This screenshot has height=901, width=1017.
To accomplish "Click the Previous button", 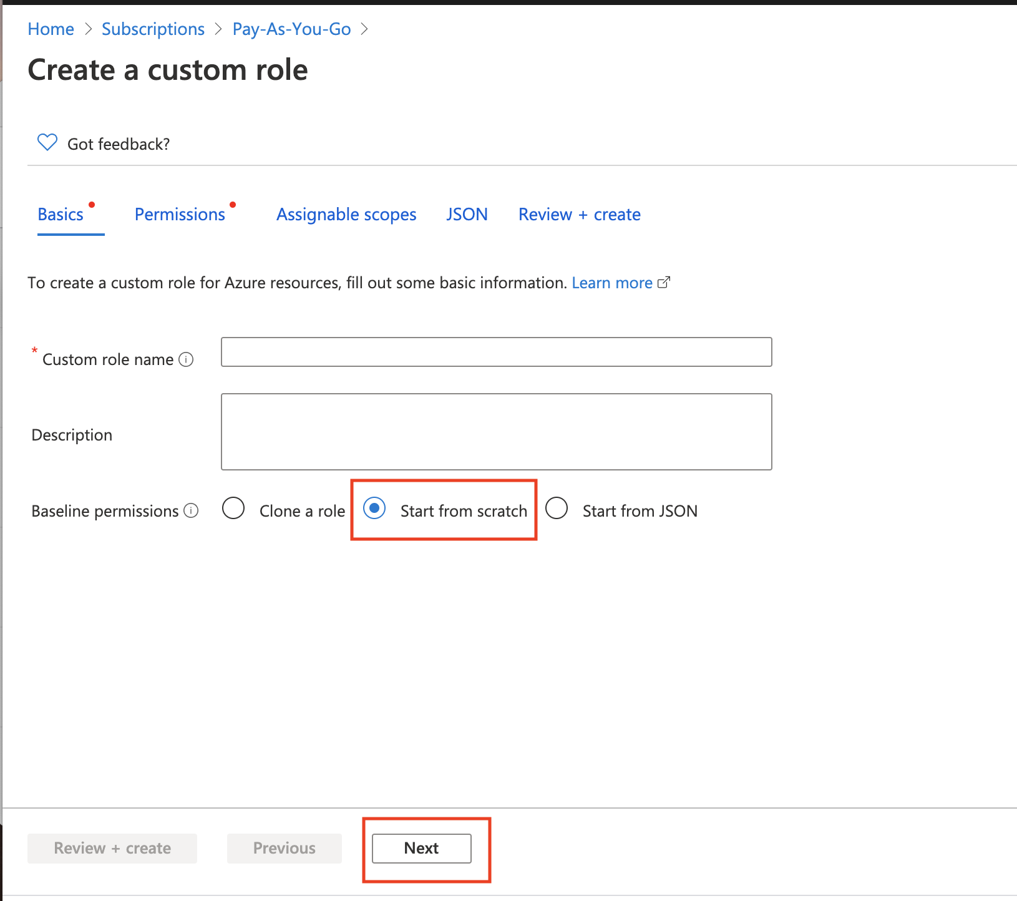I will 285,848.
